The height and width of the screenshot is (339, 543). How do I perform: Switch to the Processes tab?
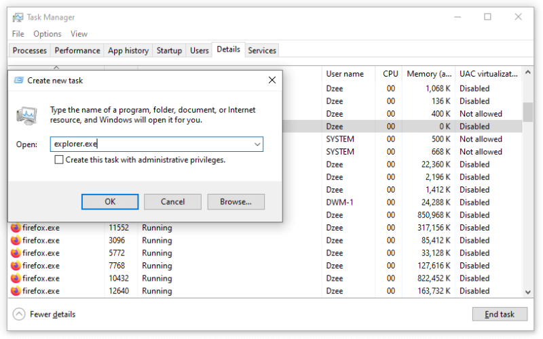click(30, 50)
